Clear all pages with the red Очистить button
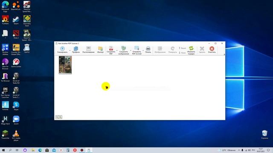This screenshot has width=273, height=153. pyautogui.click(x=212, y=50)
